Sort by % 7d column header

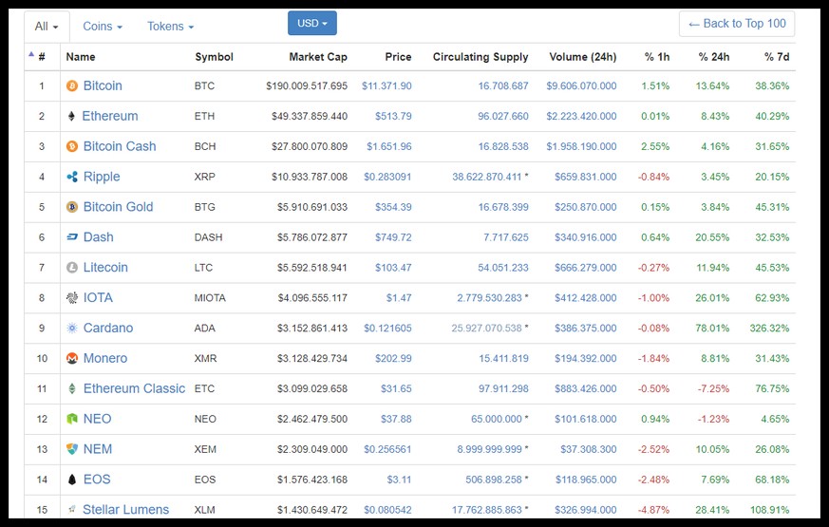point(777,57)
